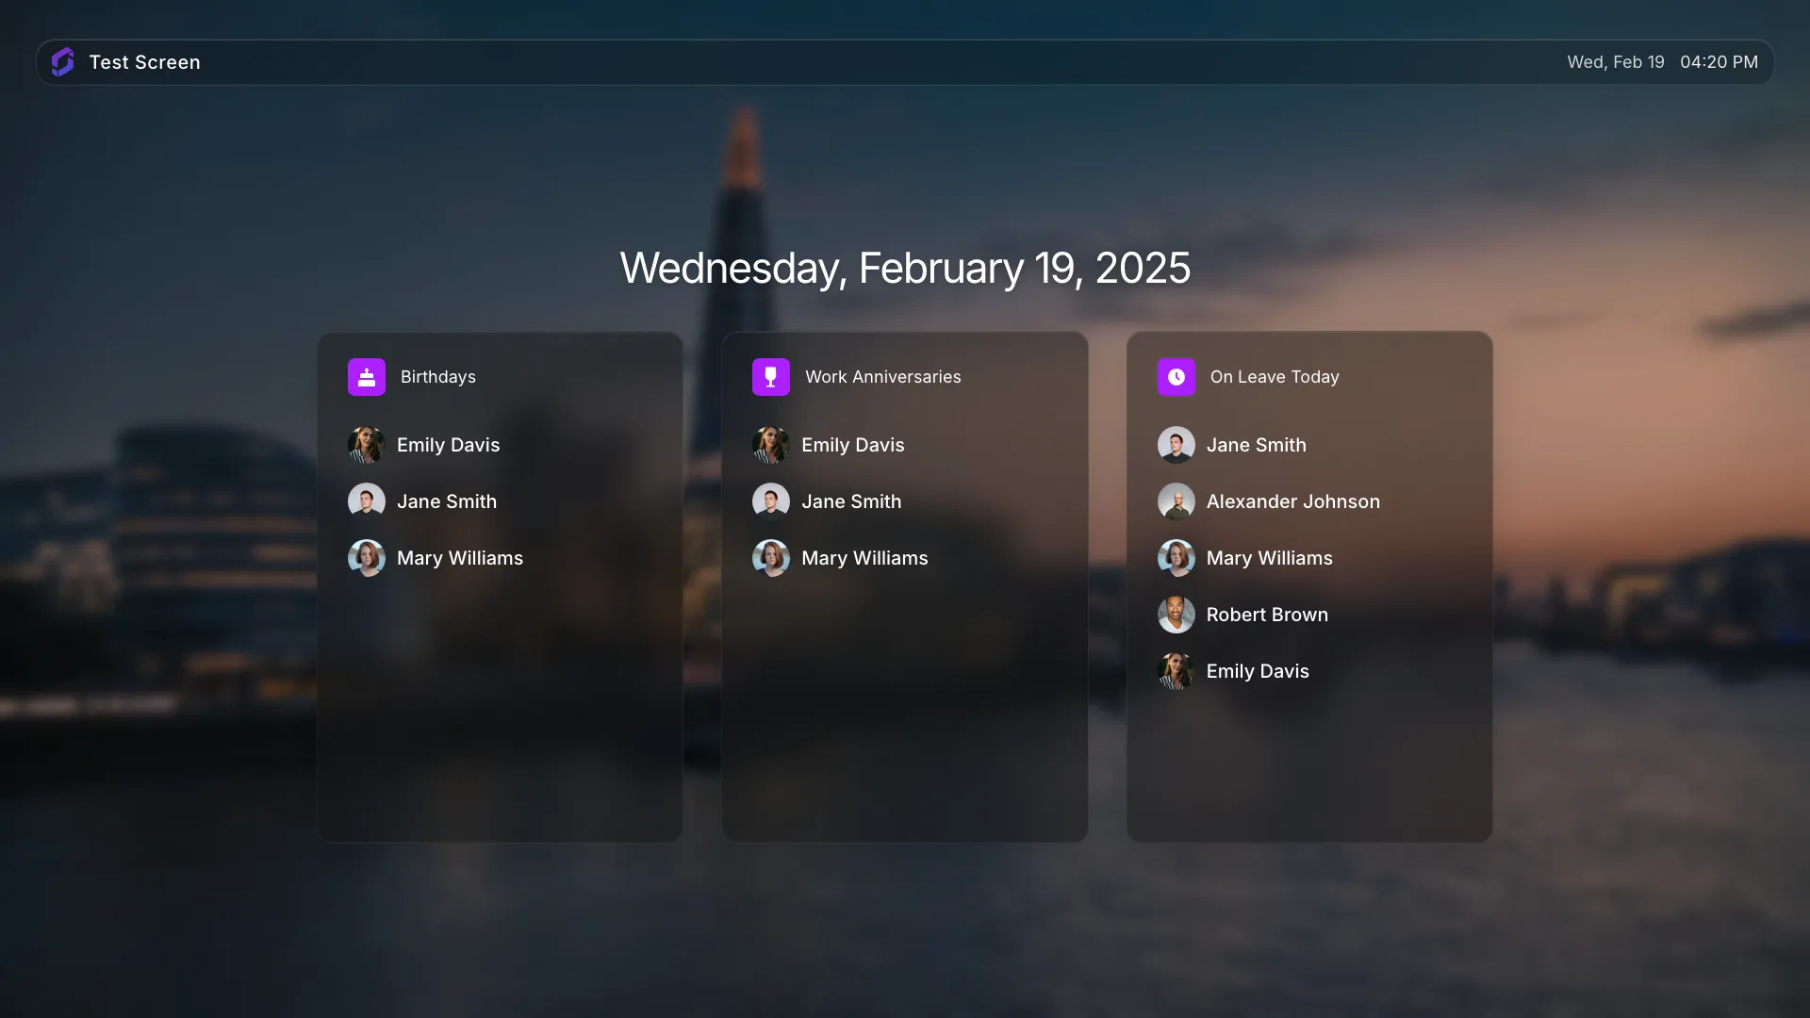Click the 04:20 PM clock in the top bar

point(1719,62)
